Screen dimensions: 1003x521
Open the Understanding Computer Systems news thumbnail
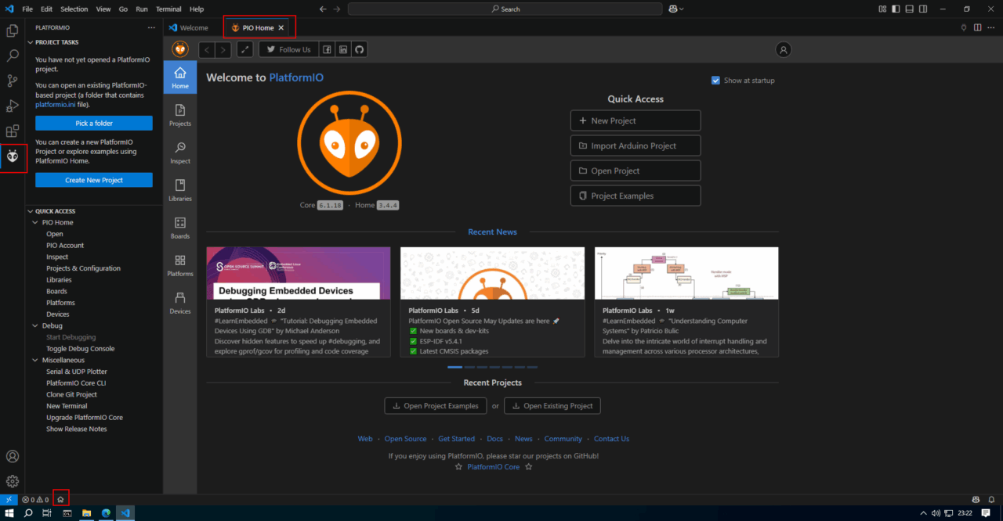[686, 273]
